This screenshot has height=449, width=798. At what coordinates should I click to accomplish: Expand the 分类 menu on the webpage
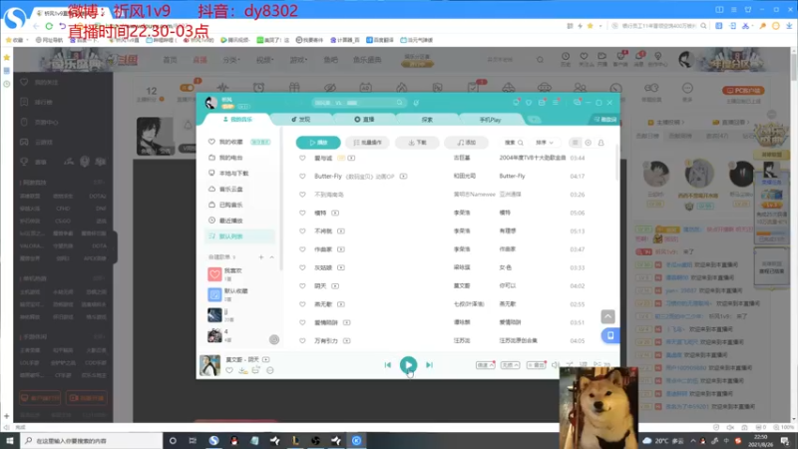(231, 60)
